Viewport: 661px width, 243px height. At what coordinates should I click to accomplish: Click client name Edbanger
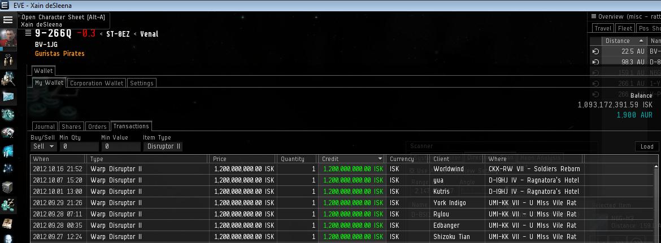(446, 225)
